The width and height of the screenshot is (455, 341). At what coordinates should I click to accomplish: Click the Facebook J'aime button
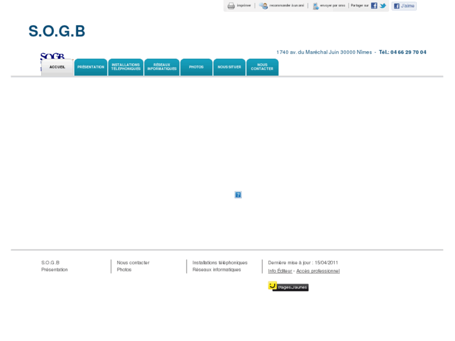click(404, 6)
